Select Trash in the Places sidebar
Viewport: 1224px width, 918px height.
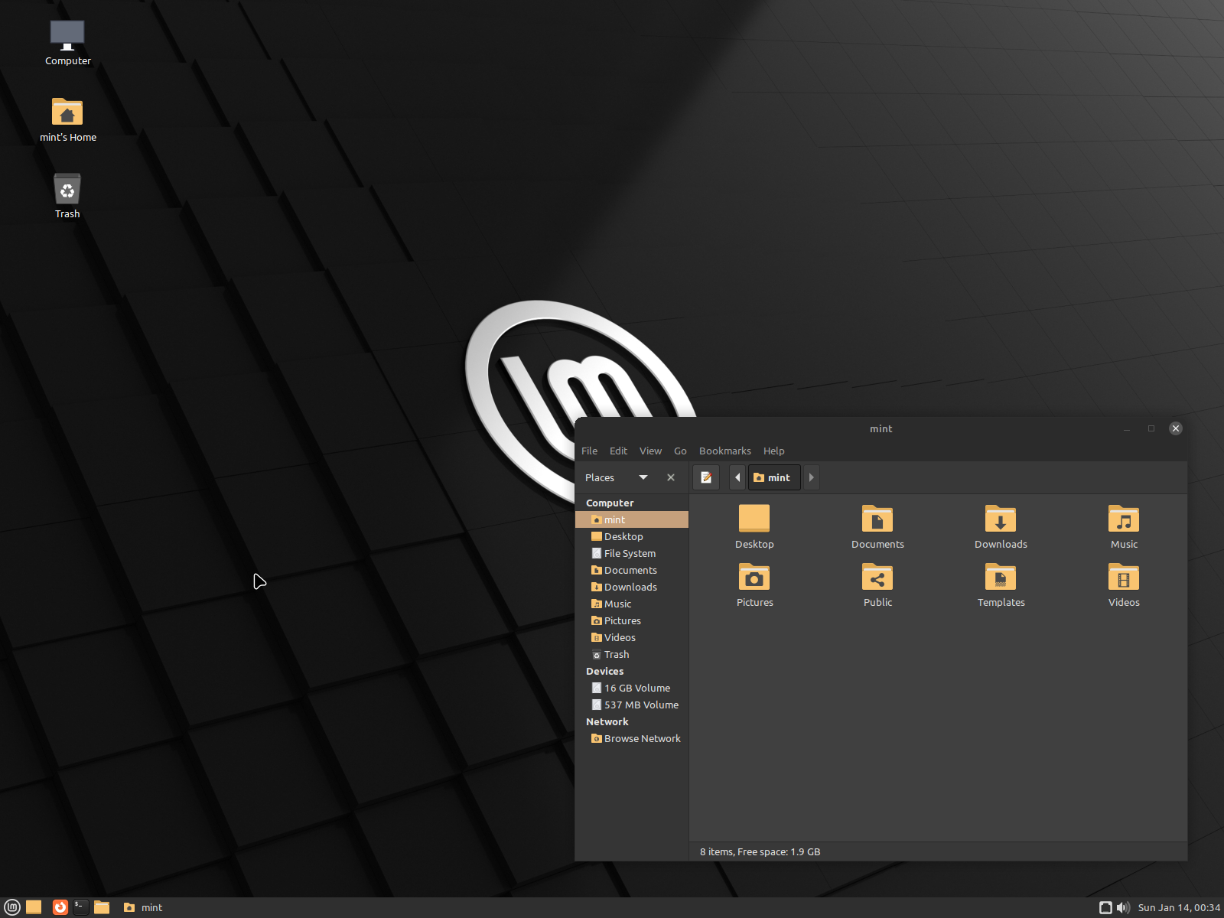(x=632, y=654)
